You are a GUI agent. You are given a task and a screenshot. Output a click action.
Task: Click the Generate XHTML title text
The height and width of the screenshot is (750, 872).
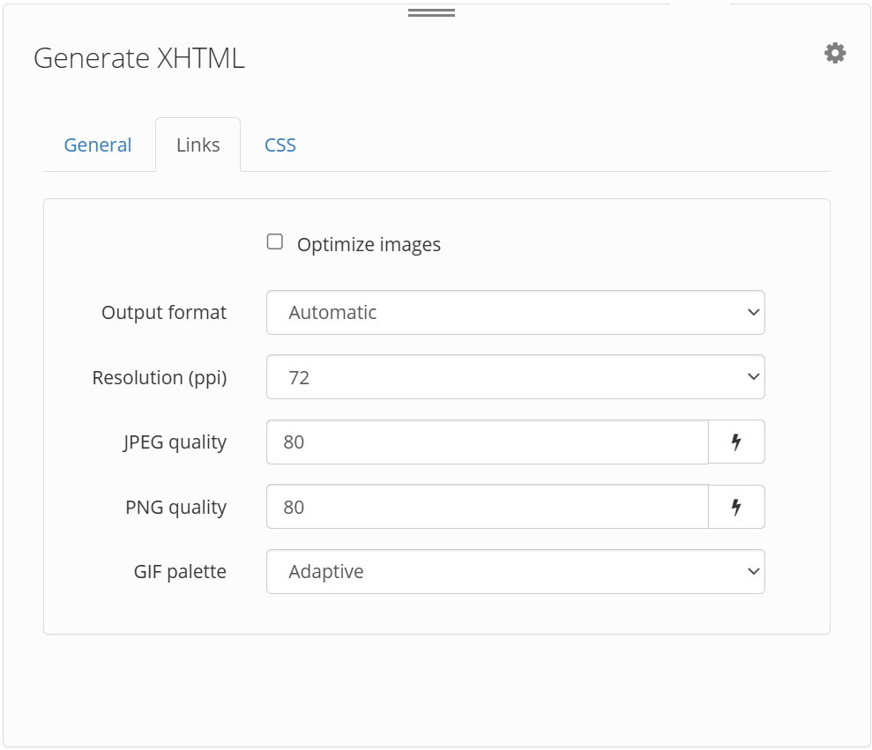point(138,58)
